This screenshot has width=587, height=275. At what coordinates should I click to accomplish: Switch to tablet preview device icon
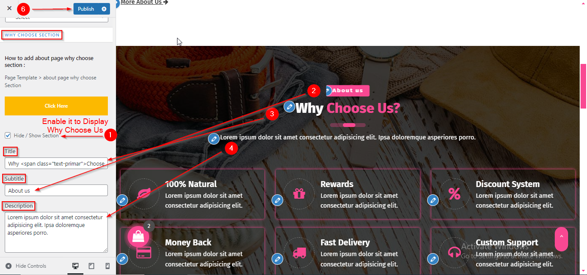click(x=91, y=266)
